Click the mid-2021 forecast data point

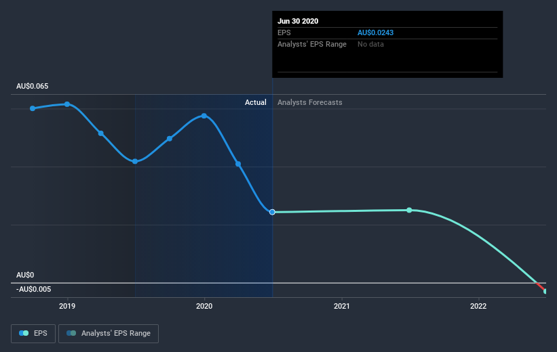click(x=409, y=211)
